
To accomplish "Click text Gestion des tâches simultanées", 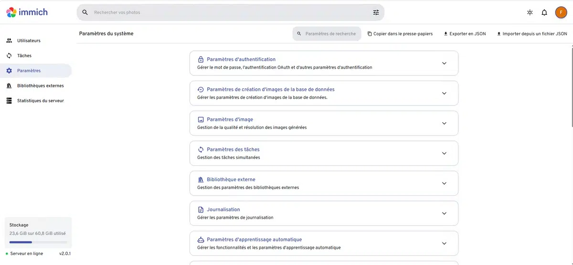I will point(229,158).
